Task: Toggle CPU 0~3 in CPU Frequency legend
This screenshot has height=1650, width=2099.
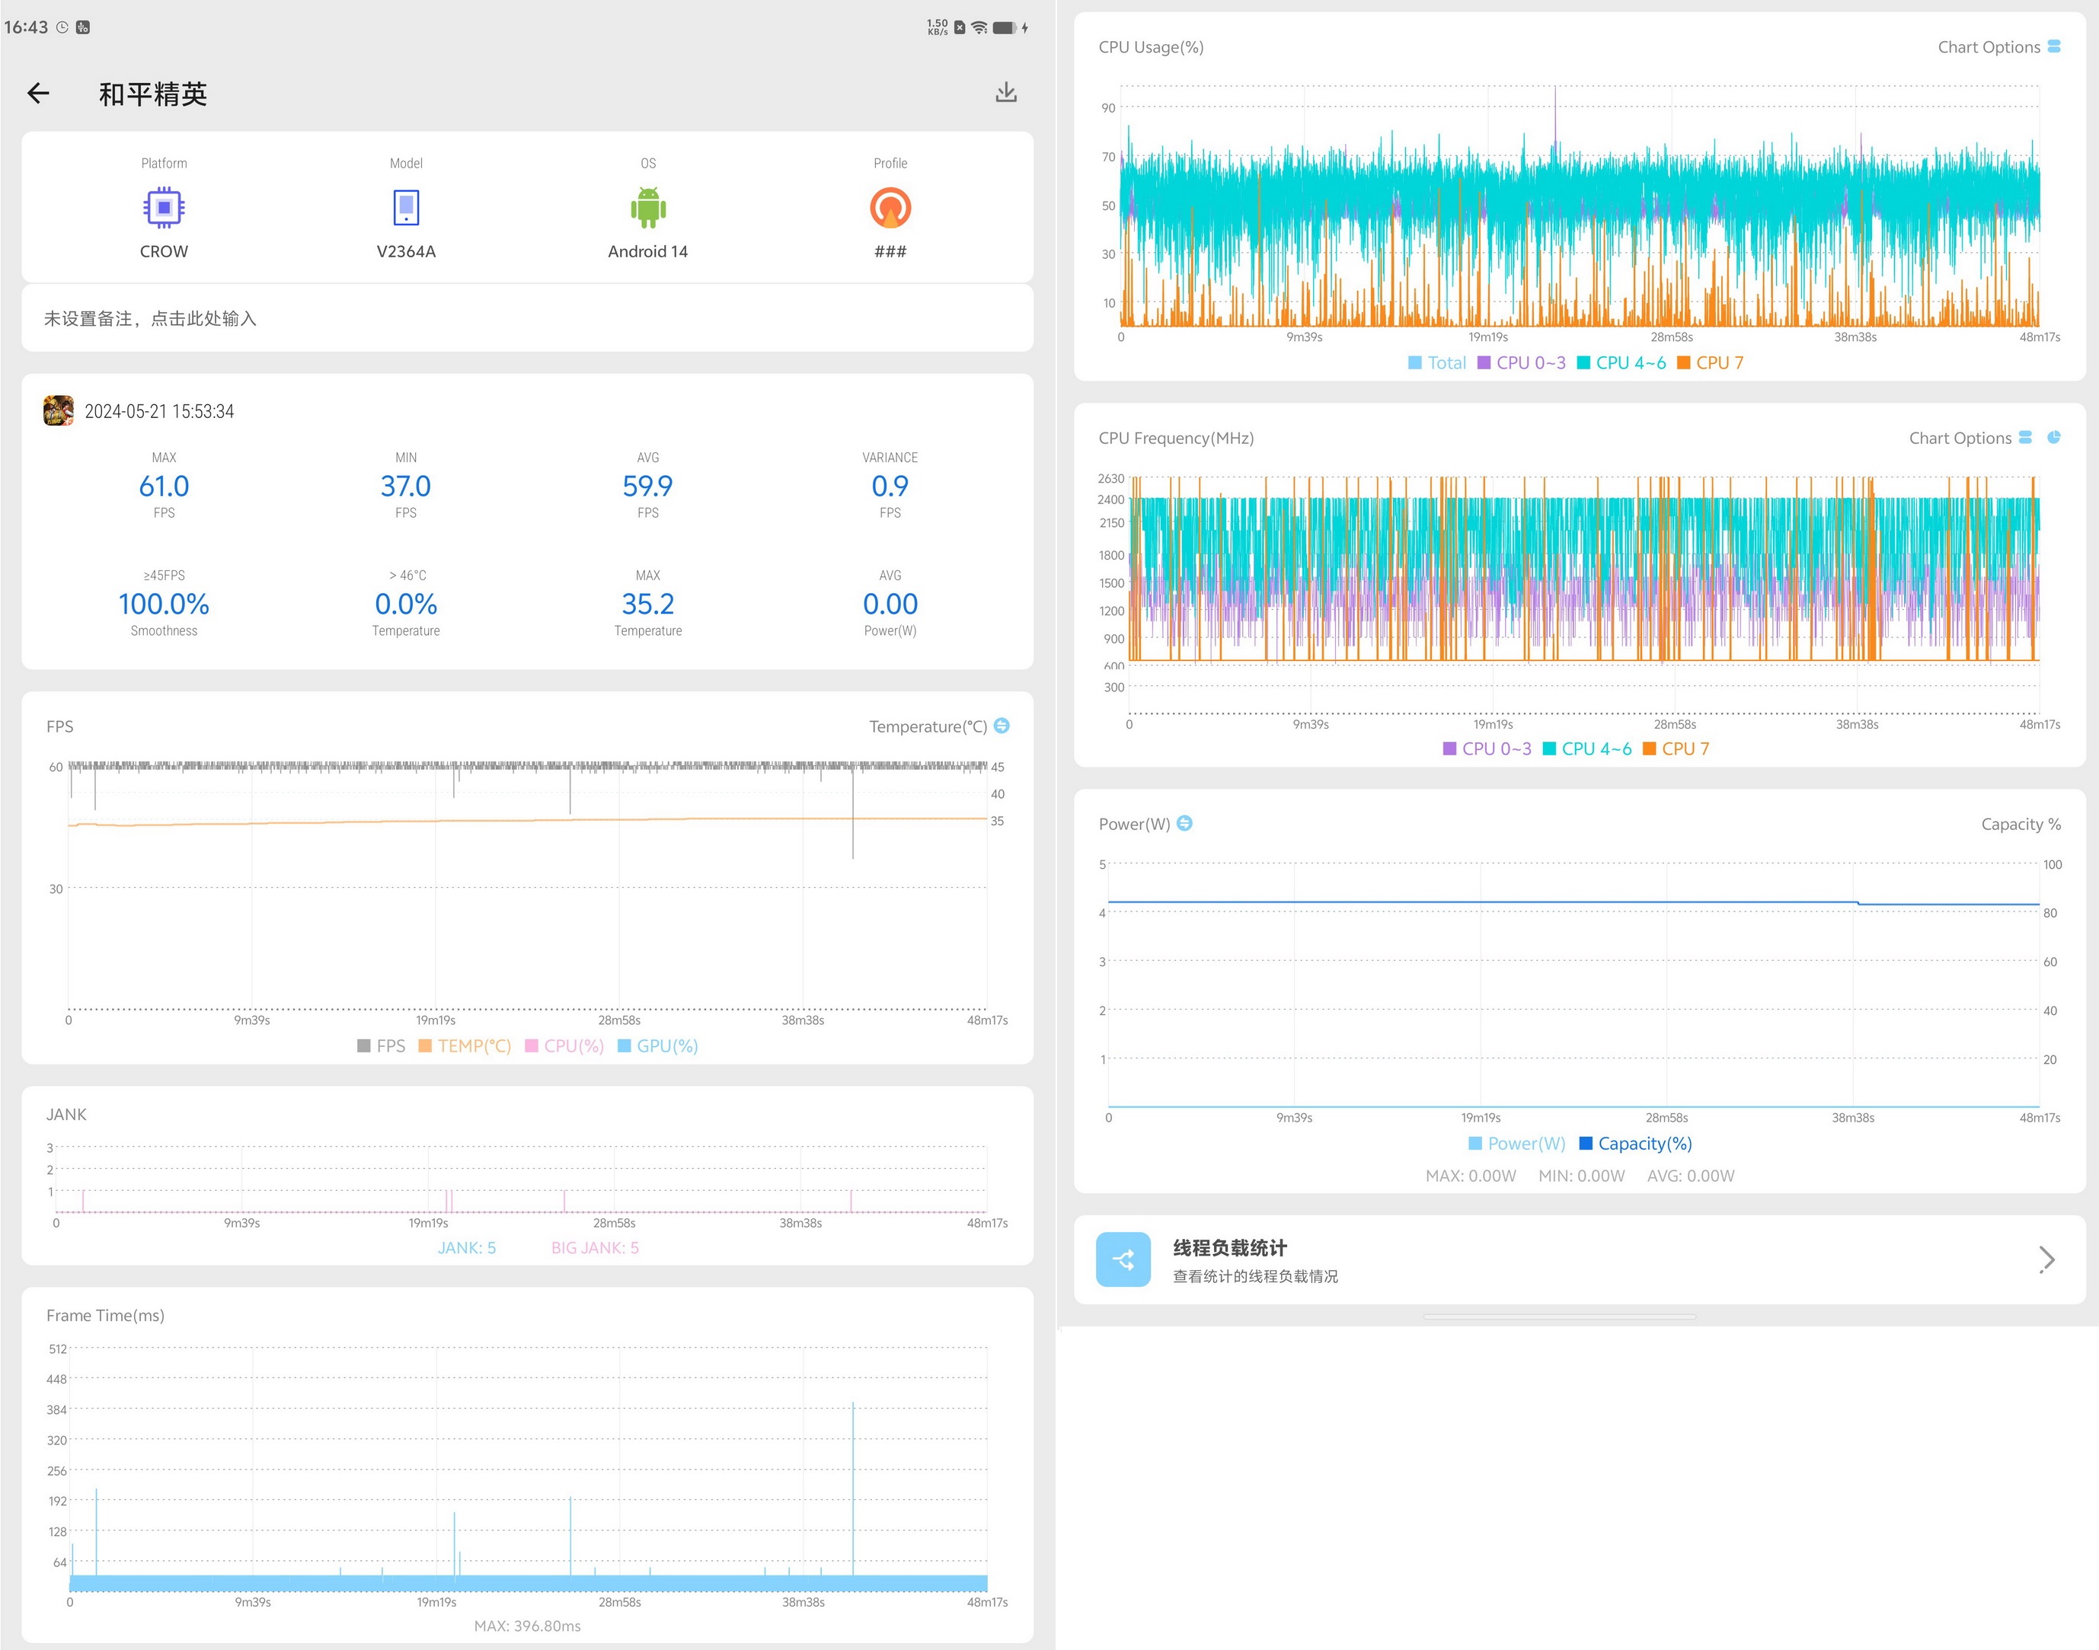Action: 1487,748
